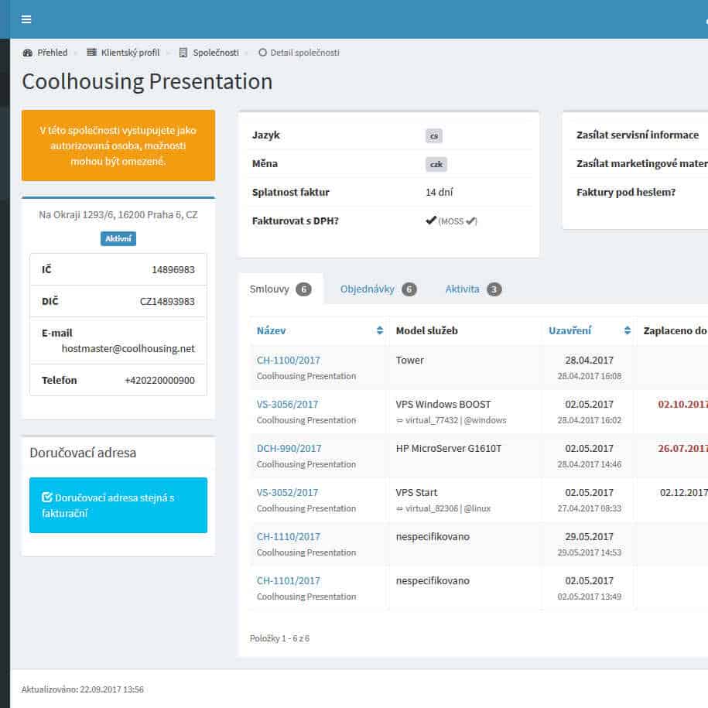Go to Společnosti breadcrumb link

click(x=216, y=53)
